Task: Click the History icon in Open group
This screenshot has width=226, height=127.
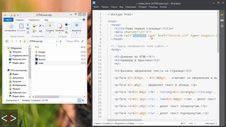Action: point(66,32)
